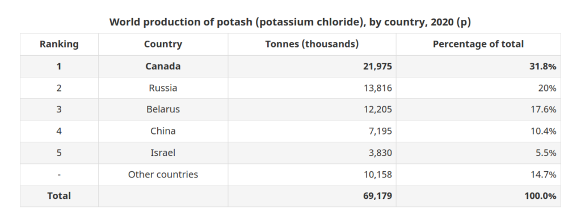
Task: Click the Total row label
Action: click(59, 196)
